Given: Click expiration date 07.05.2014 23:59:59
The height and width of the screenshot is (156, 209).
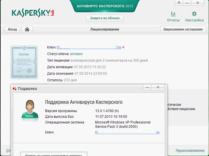Looking at the screenshot, I should pyautogui.click(x=91, y=74).
